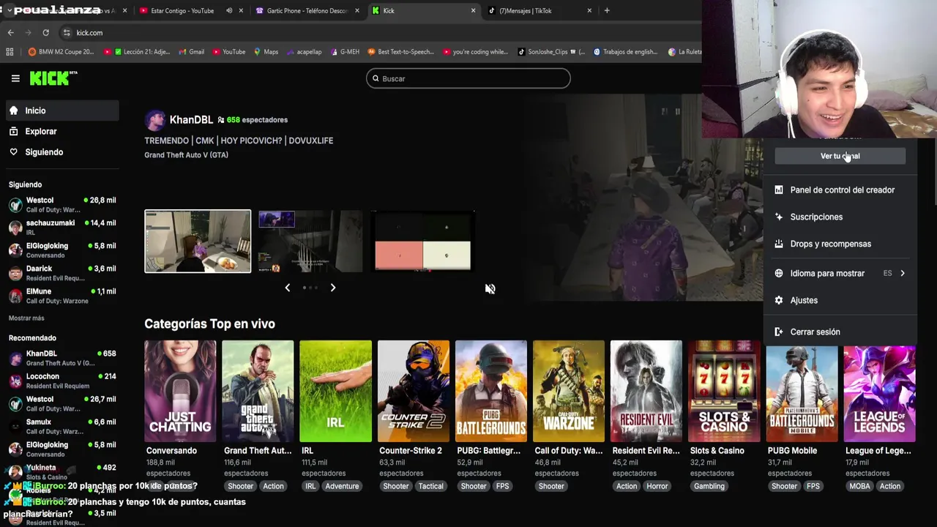This screenshot has width=937, height=527.
Task: Click Gambling tag under Slots & Casino
Action: pos(709,486)
